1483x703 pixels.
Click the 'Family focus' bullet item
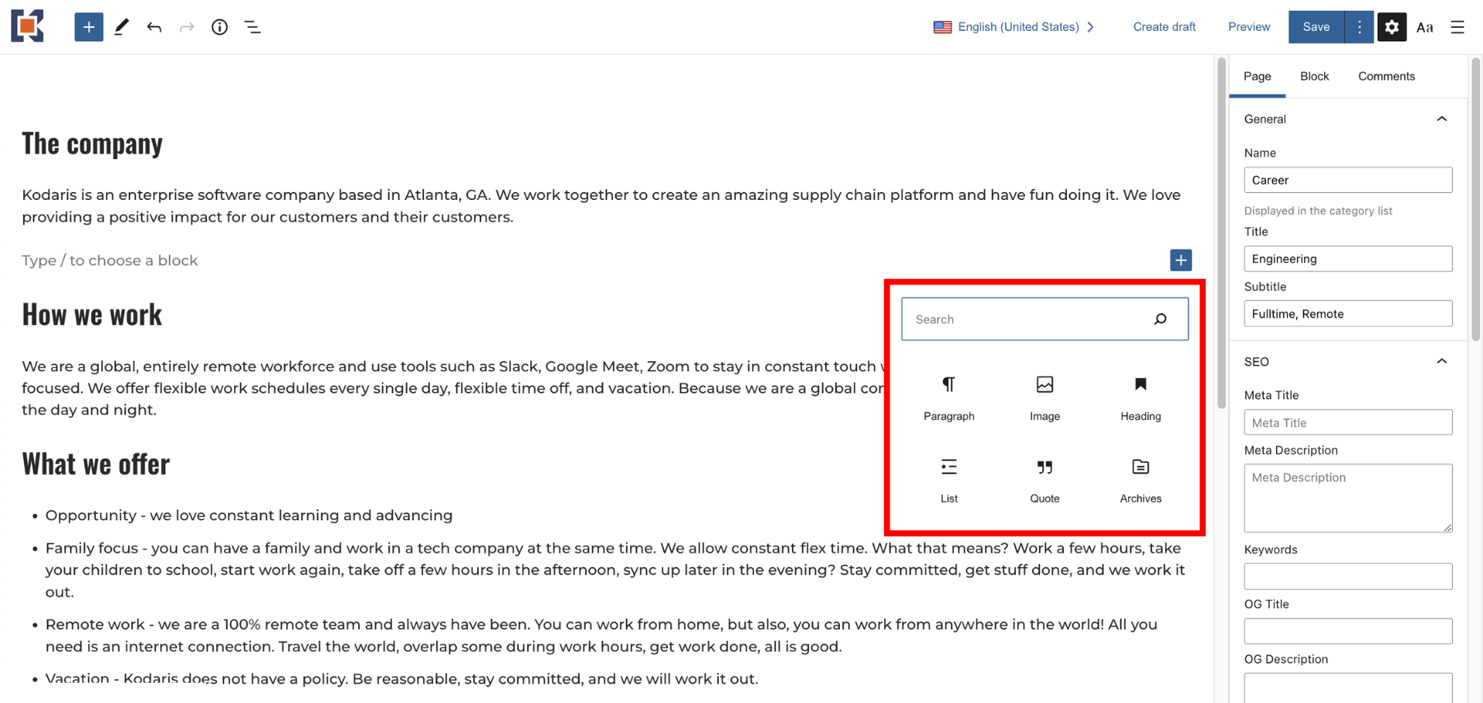615,570
